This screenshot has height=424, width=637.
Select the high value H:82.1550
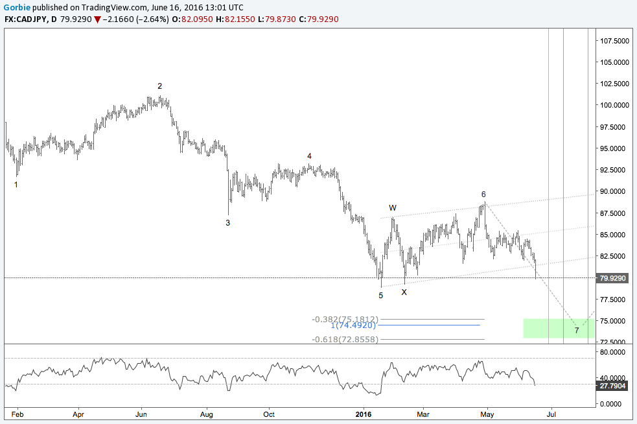235,19
